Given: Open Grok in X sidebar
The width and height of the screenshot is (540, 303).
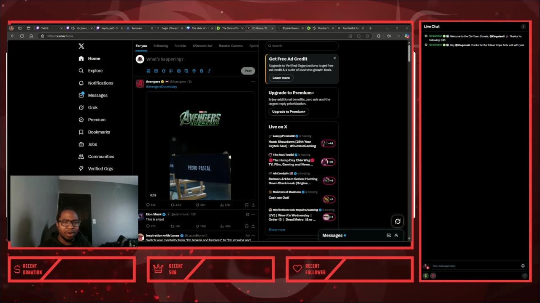Looking at the screenshot, I should click(88, 107).
